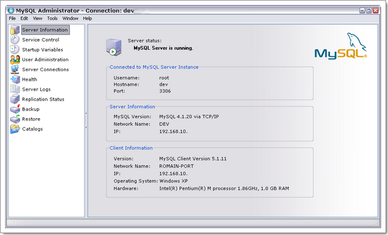Click the MySQL Administrator title bar icon
The height and width of the screenshot is (235, 388).
pos(11,11)
